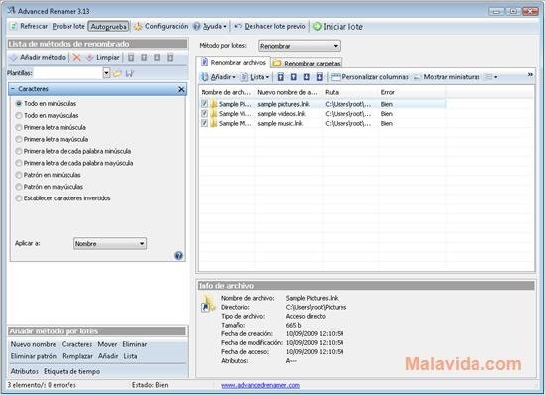The height and width of the screenshot is (395, 545).
Task: Click move-up icon in file list toolbar
Action: (294, 77)
